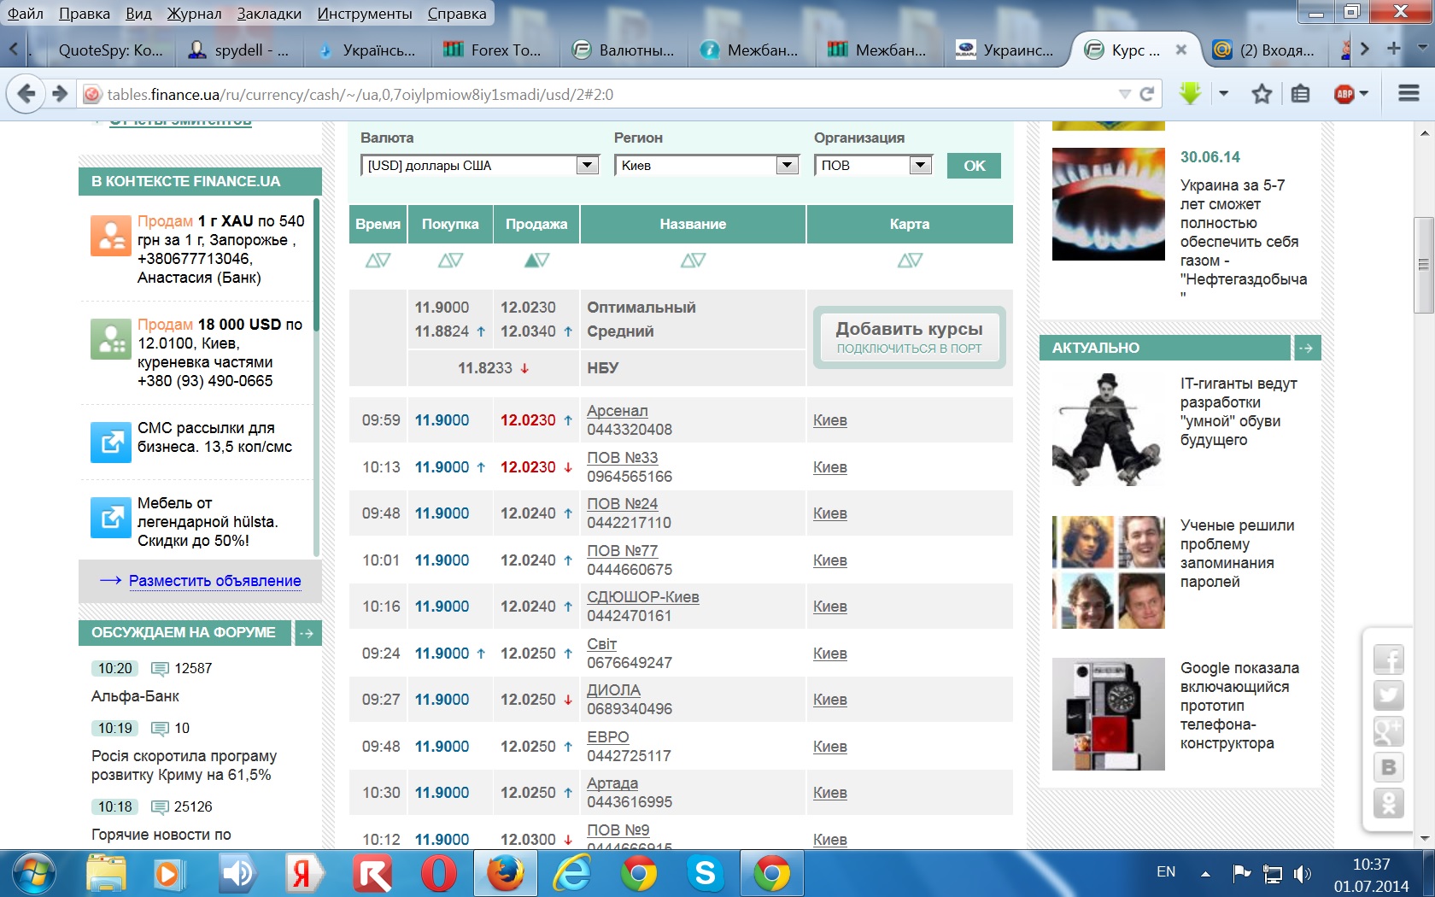The width and height of the screenshot is (1435, 897).
Task: Open the Закладки menu
Action: click(x=269, y=14)
